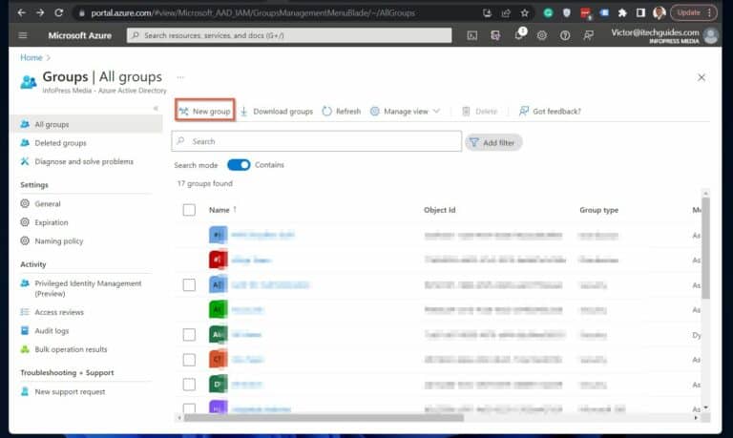Click the browser address bar URL

point(252,13)
